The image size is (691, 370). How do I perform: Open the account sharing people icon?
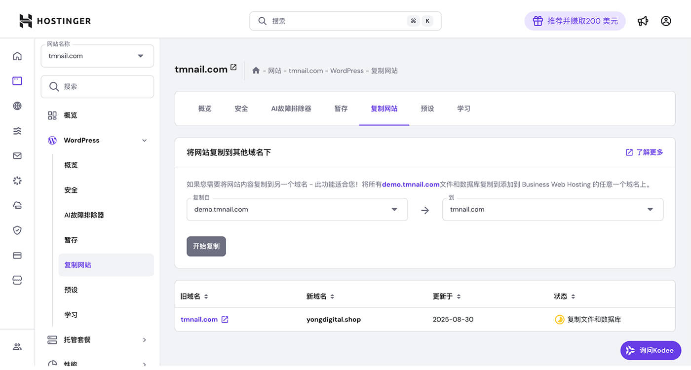pyautogui.click(x=17, y=346)
